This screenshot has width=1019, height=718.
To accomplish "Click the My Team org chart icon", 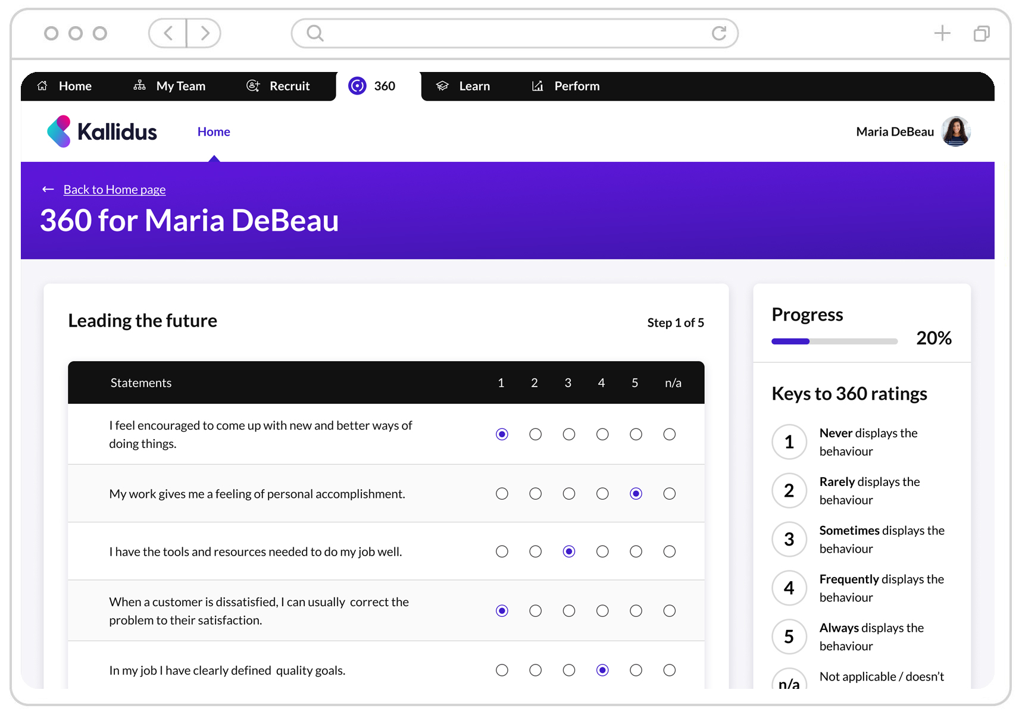I will tap(139, 86).
